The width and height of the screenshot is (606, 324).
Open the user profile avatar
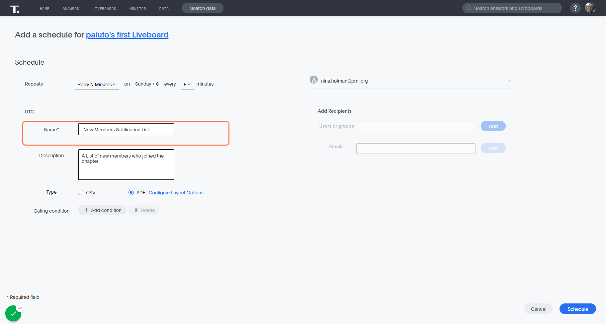click(x=590, y=8)
